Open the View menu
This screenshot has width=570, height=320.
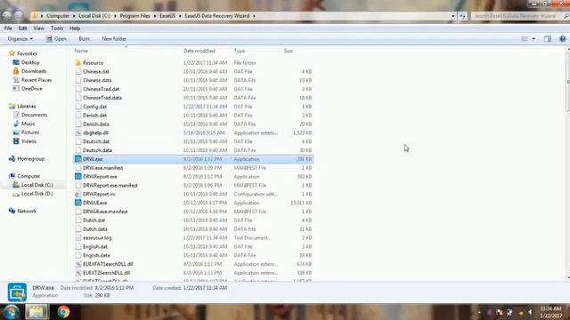tap(38, 28)
